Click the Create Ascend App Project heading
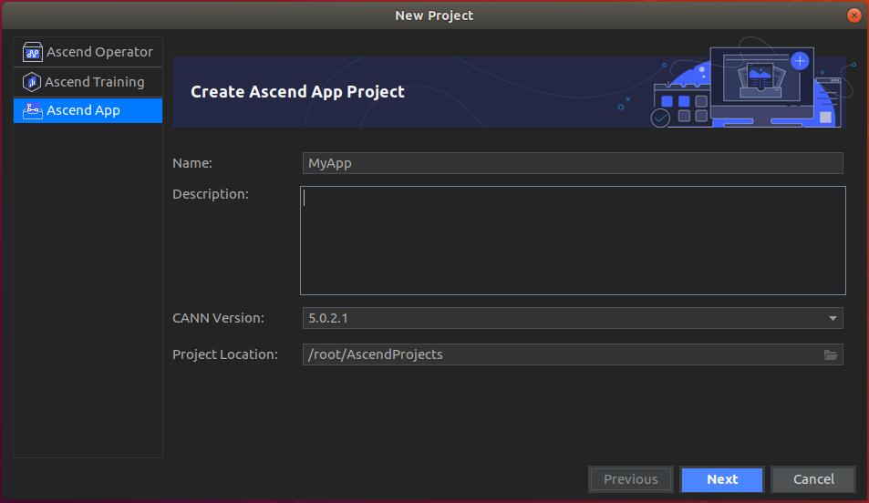Screen dimensions: 869x503 297,91
